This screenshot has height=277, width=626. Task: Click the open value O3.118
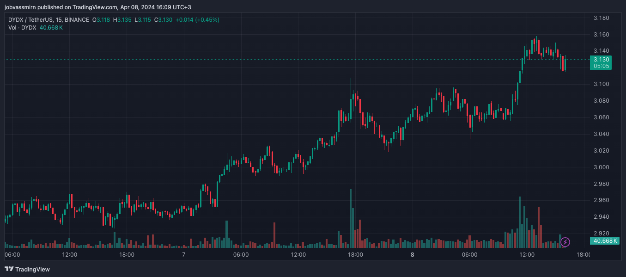coord(101,20)
